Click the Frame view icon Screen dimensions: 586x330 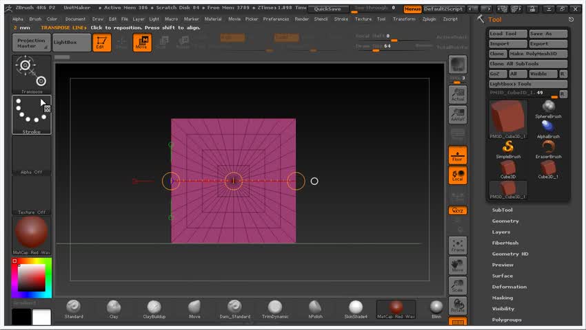[x=457, y=245]
